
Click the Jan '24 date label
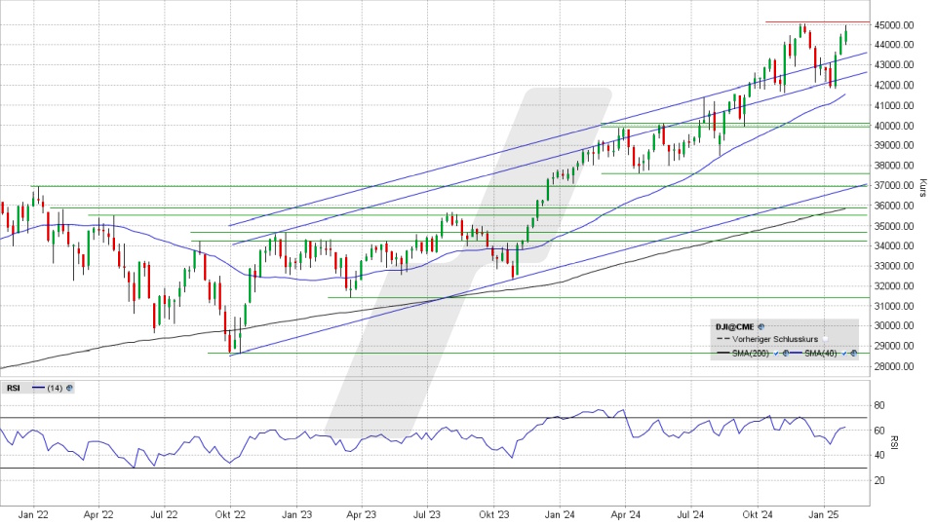560,514
